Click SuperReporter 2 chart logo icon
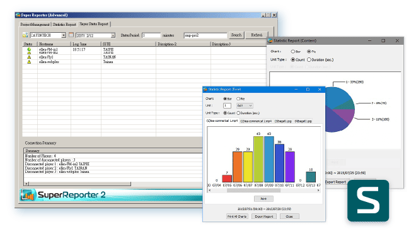 click(28, 195)
